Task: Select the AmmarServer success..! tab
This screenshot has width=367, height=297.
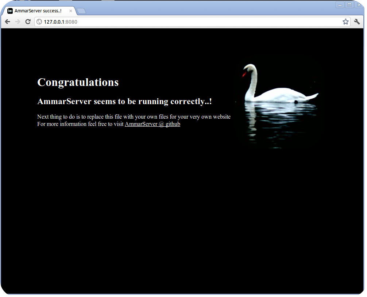Action: [x=39, y=11]
